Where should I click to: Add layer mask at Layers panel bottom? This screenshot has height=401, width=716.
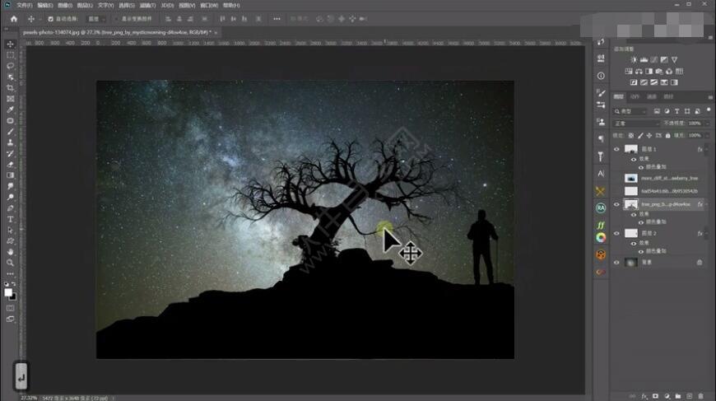[x=656, y=396]
